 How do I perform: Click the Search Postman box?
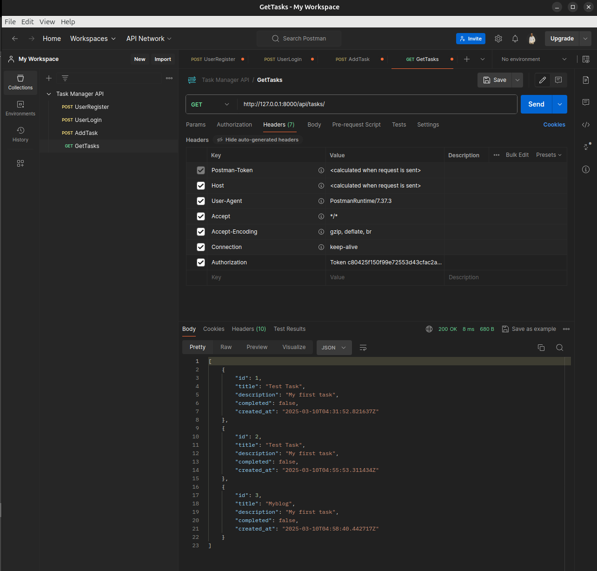299,39
